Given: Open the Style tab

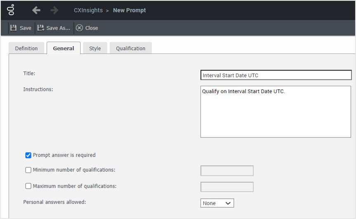Looking at the screenshot, I should [x=95, y=49].
